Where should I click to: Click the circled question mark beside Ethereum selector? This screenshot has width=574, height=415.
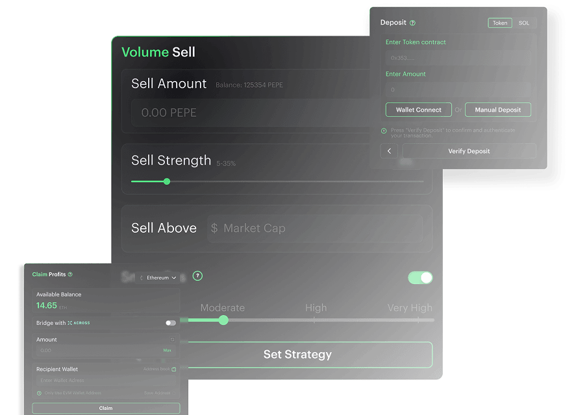click(x=197, y=276)
